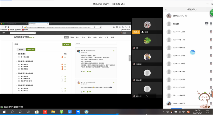Collapse the 第3章 心系病证 chapter
This screenshot has height=115, width=213.
pos(17,73)
